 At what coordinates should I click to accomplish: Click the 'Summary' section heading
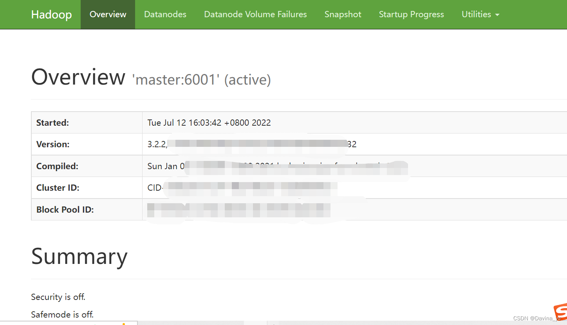tap(79, 256)
